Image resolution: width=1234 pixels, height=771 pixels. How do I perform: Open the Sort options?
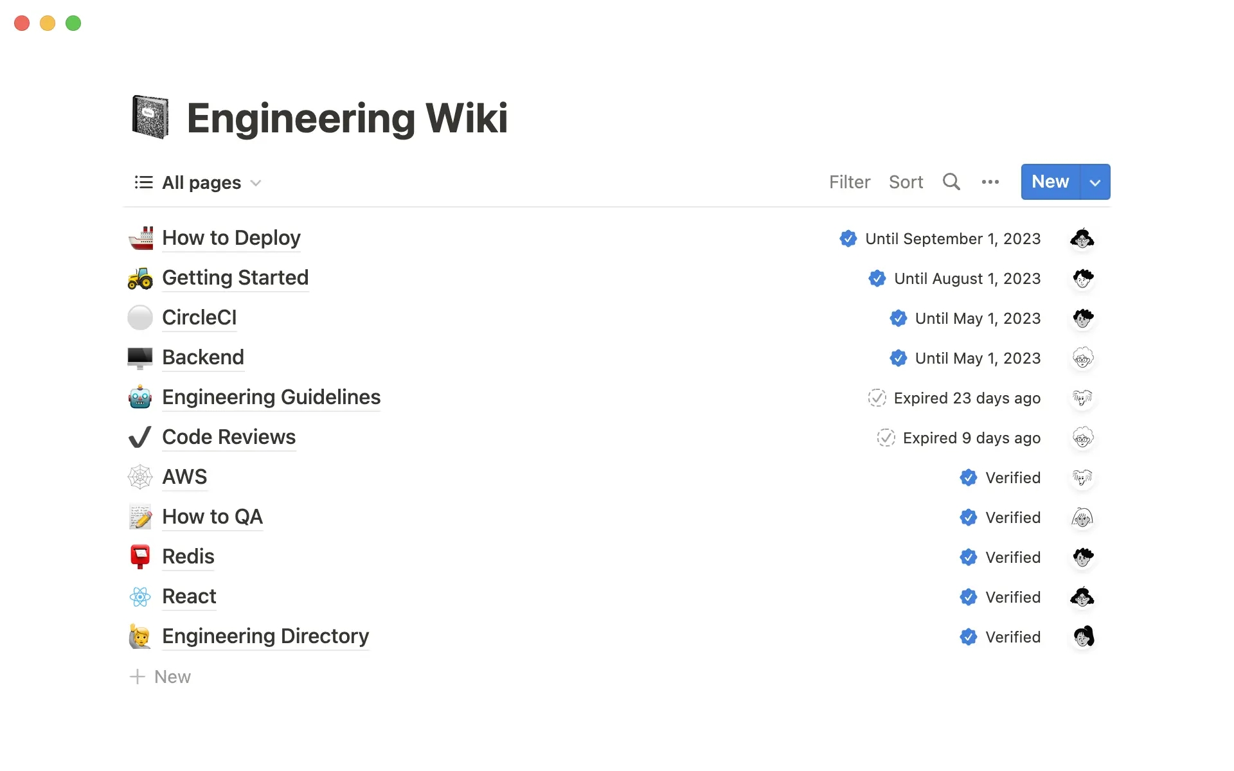[906, 182]
